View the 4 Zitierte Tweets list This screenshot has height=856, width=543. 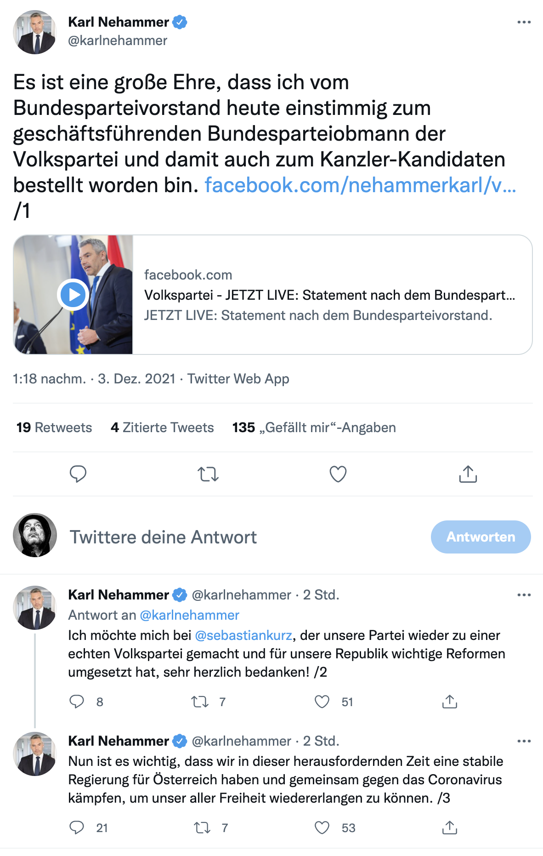click(162, 428)
